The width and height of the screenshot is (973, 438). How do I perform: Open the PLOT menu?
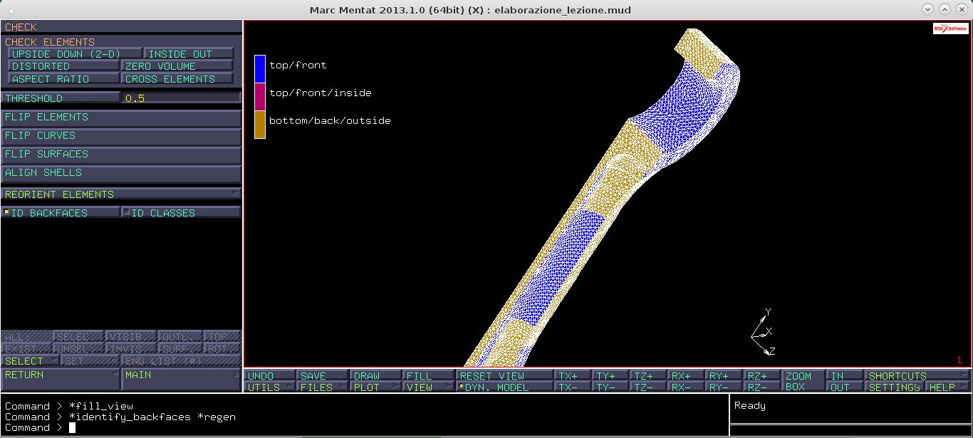pyautogui.click(x=376, y=387)
